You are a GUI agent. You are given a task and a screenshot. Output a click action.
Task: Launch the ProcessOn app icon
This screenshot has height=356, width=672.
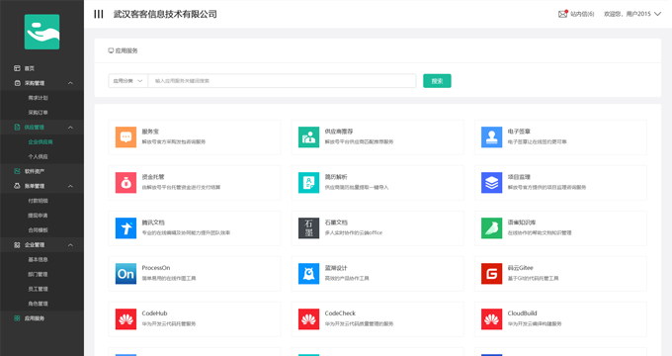pyautogui.click(x=126, y=274)
